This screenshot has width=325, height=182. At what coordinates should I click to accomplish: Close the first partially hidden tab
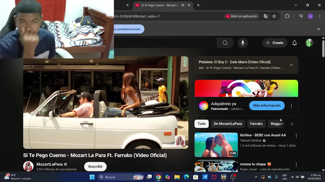point(127,5)
